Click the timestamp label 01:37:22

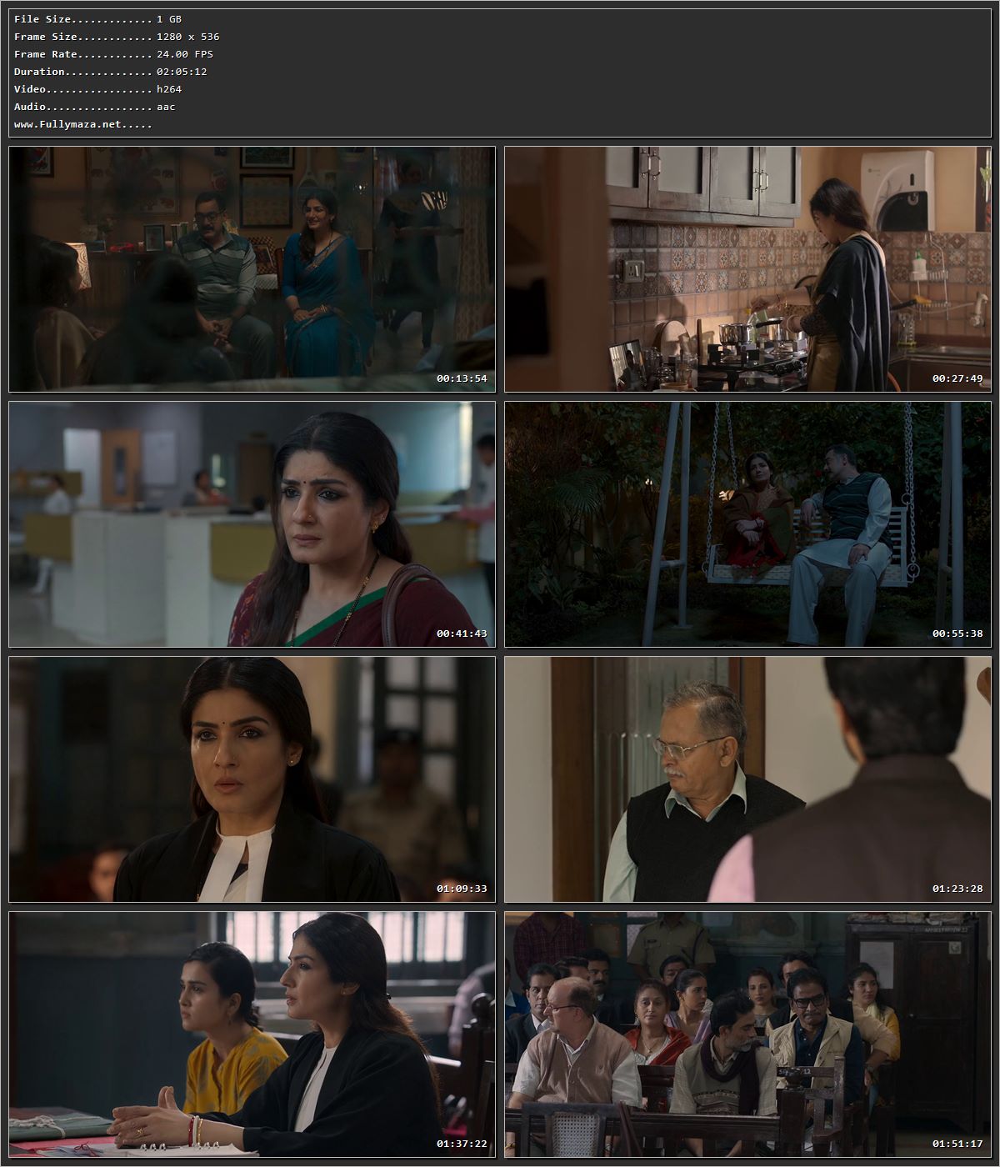[462, 1144]
